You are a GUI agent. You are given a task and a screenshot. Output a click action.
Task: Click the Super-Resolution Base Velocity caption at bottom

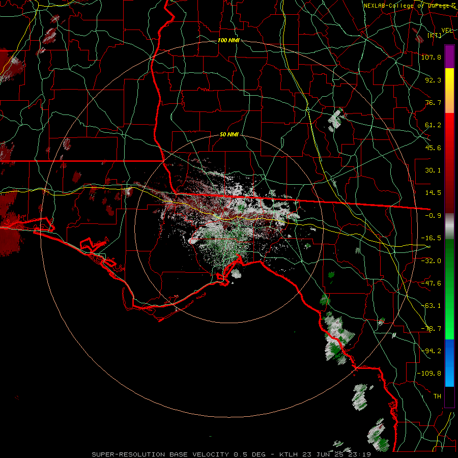click(x=232, y=454)
